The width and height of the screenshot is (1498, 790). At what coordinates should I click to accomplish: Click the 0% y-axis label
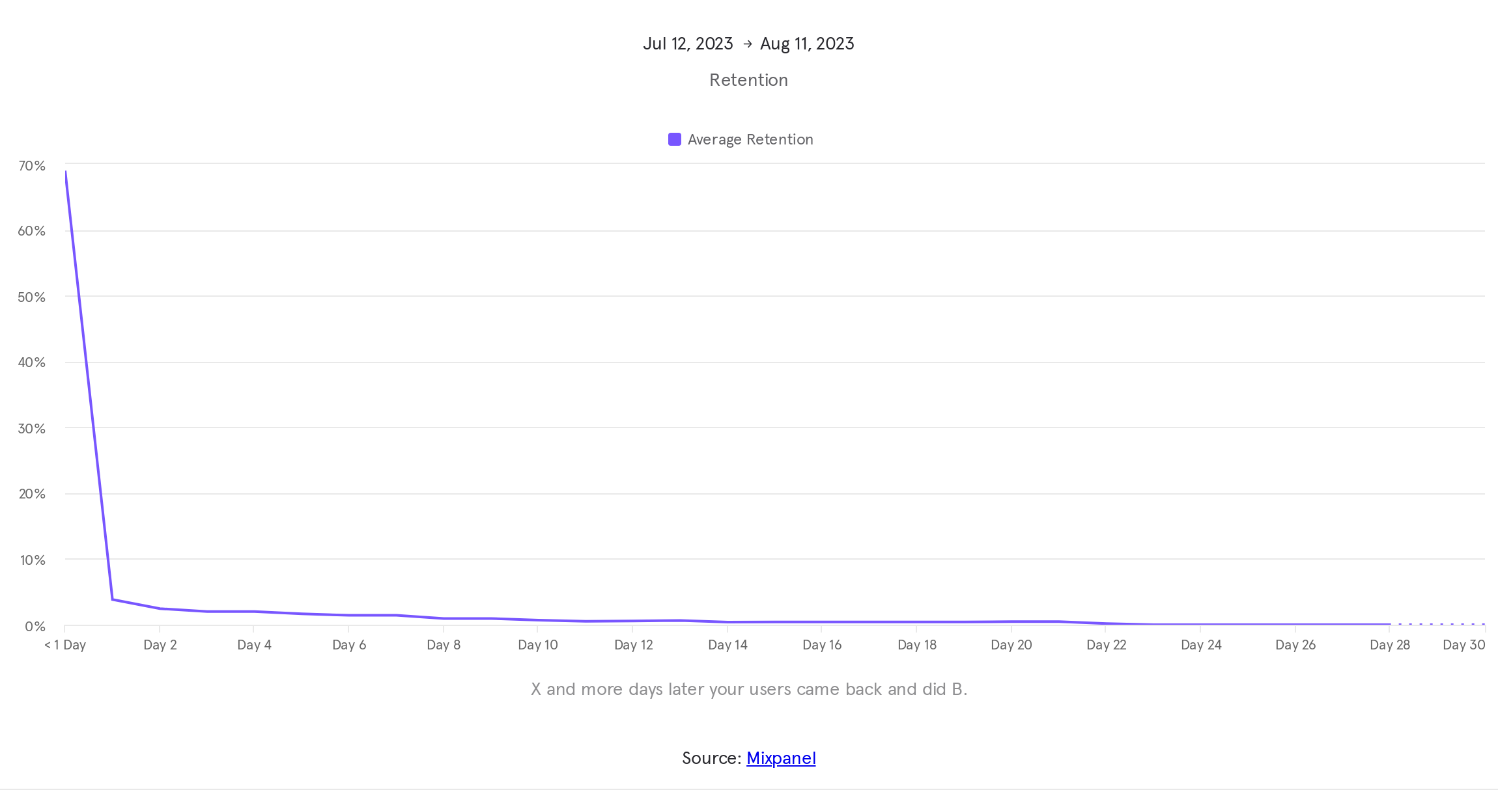[35, 627]
